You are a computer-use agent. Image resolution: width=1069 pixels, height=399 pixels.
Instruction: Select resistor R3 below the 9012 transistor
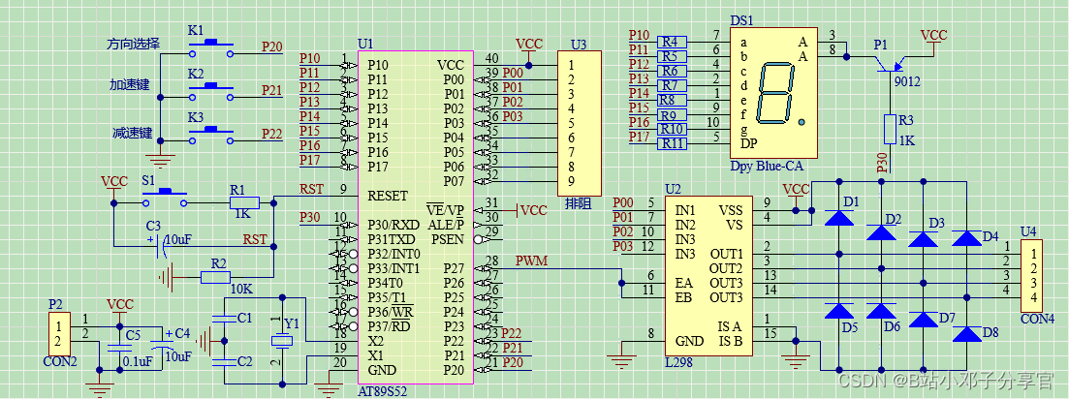point(890,130)
